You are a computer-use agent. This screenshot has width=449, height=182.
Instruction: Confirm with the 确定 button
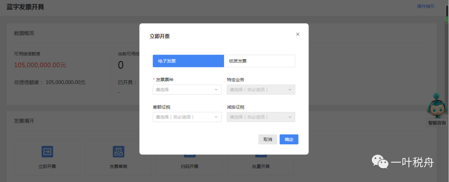(x=289, y=139)
